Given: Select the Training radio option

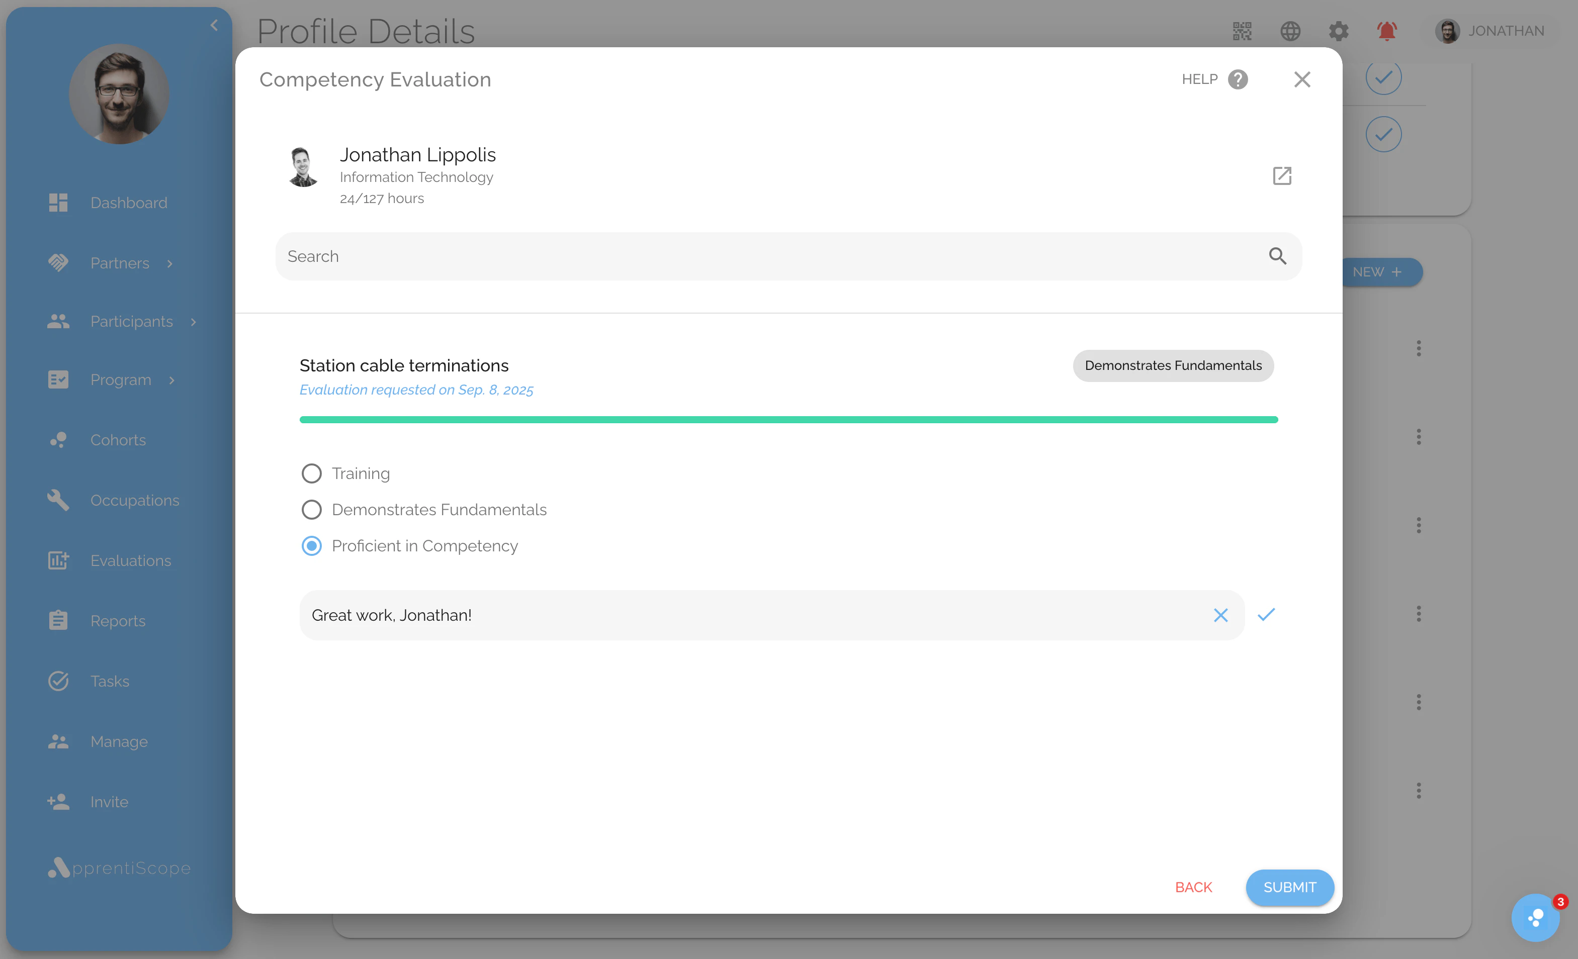Looking at the screenshot, I should tap(311, 474).
